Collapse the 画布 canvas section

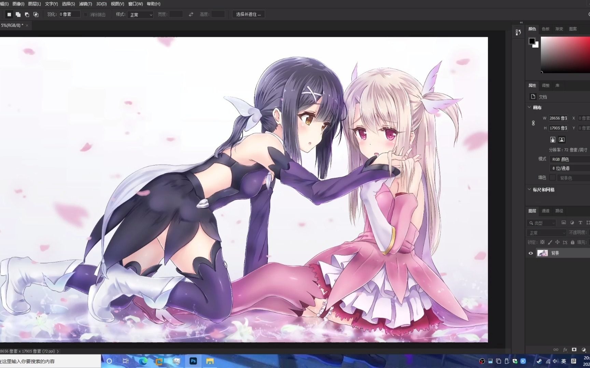[x=530, y=107]
